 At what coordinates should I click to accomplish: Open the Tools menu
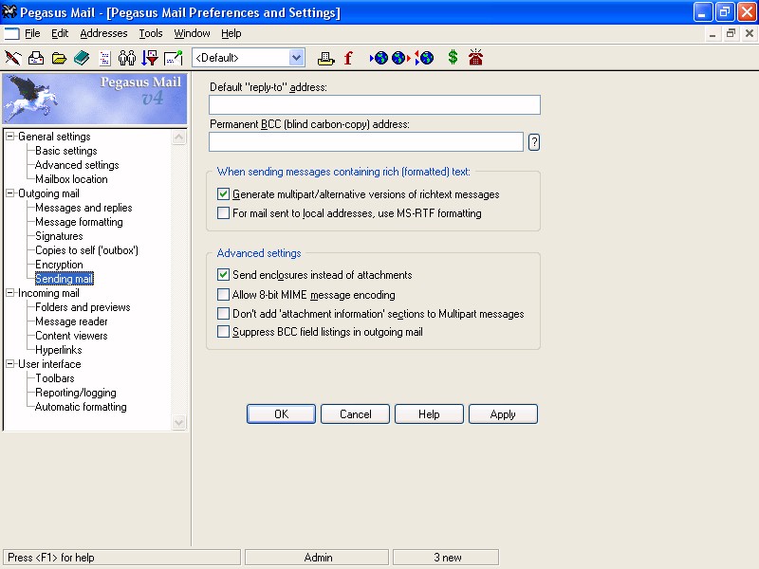(151, 33)
